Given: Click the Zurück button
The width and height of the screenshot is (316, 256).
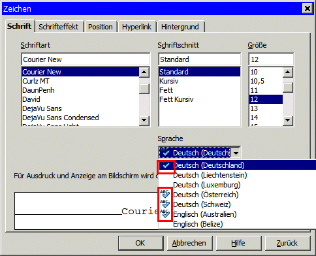Looking at the screenshot, I should (x=287, y=243).
